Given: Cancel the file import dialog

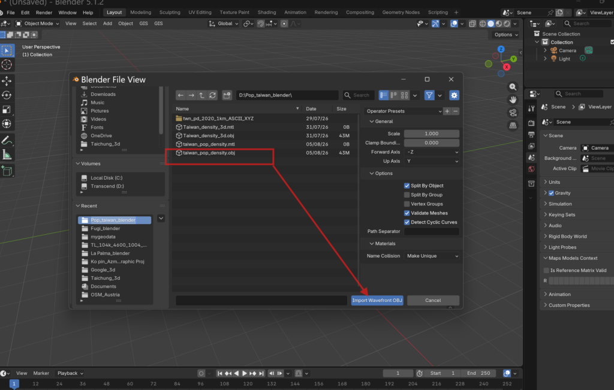Looking at the screenshot, I should [x=433, y=300].
